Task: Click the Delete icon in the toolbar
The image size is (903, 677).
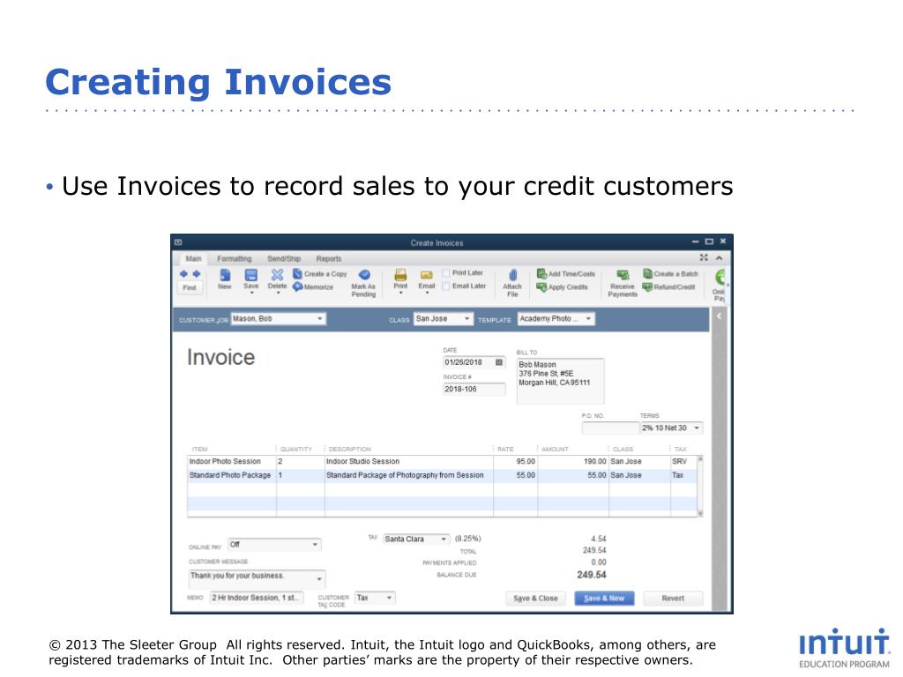Action: coord(277,279)
